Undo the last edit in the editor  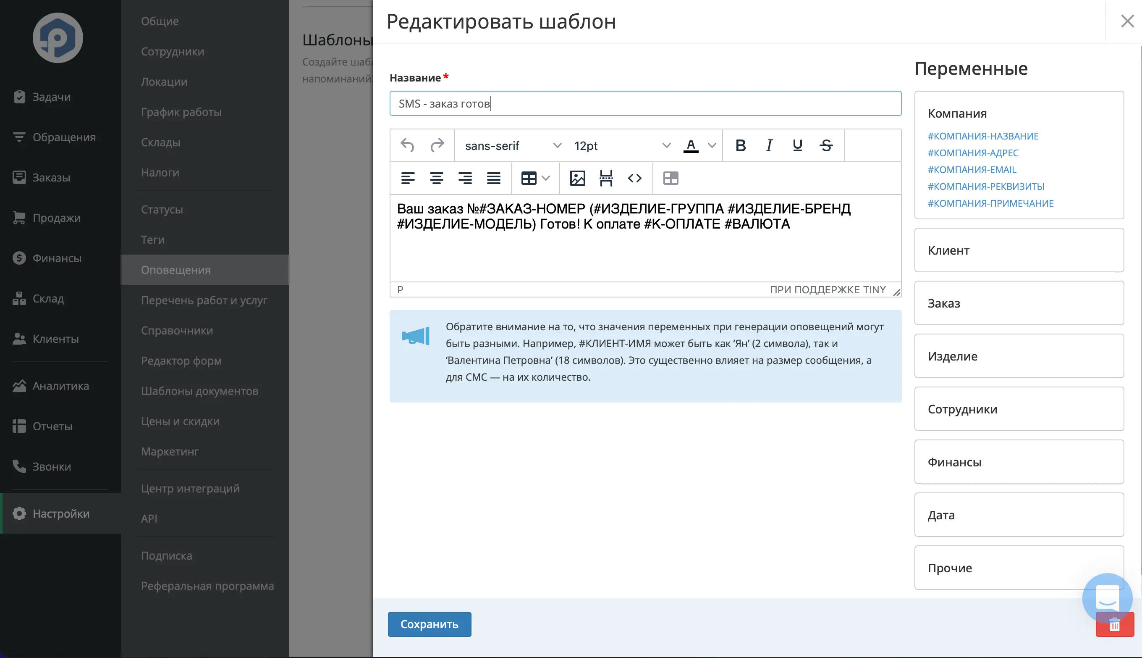[407, 145]
